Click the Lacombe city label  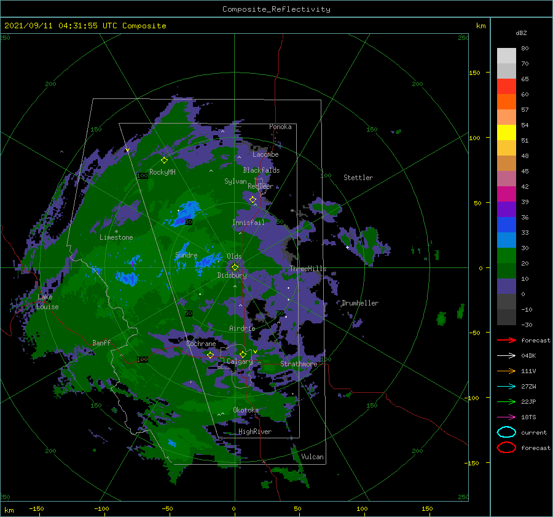[265, 154]
